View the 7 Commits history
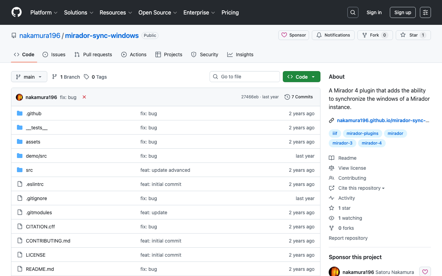This screenshot has width=442, height=276. point(299,97)
